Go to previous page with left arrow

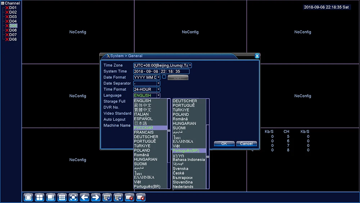[x=85, y=197]
